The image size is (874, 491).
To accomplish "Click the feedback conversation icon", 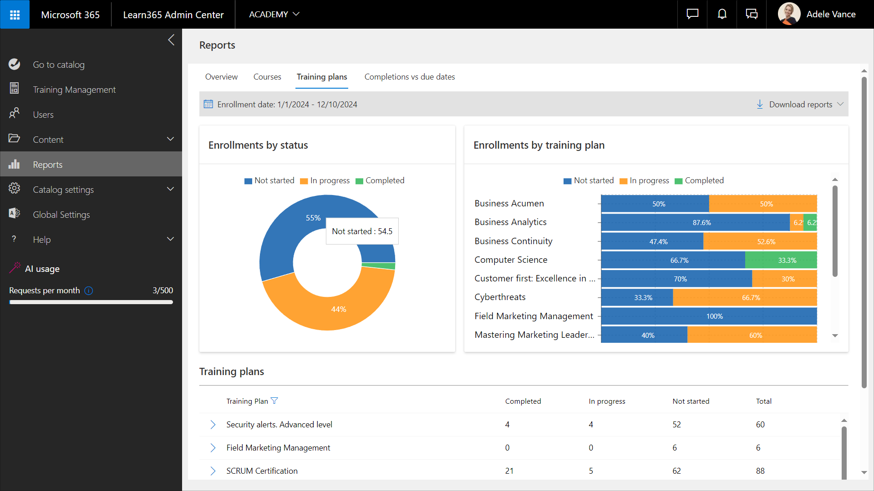I will pyautogui.click(x=752, y=15).
